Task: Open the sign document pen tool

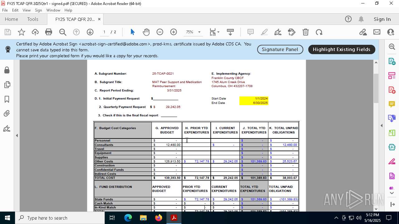Action: coord(278,32)
